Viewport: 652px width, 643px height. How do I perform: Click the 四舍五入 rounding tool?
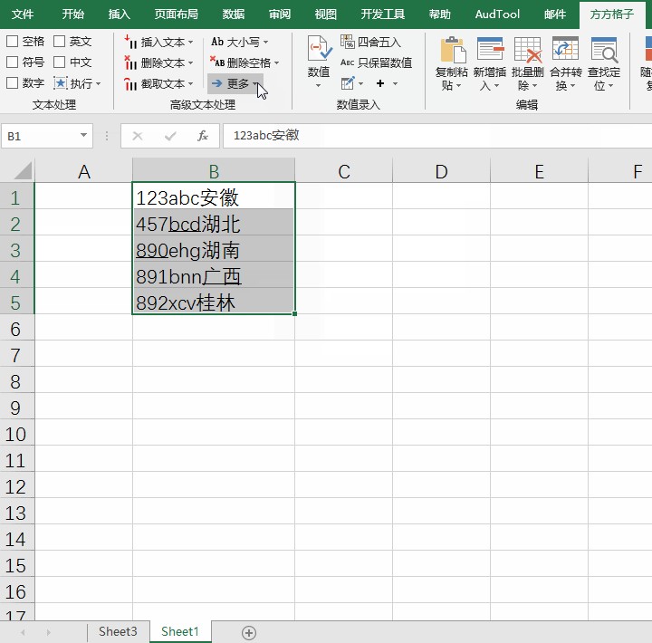tap(370, 42)
